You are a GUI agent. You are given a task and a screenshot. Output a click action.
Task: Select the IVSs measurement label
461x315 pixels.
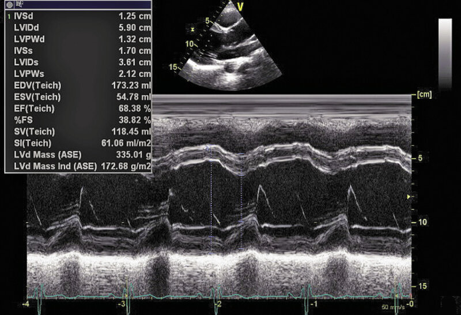tap(23, 51)
